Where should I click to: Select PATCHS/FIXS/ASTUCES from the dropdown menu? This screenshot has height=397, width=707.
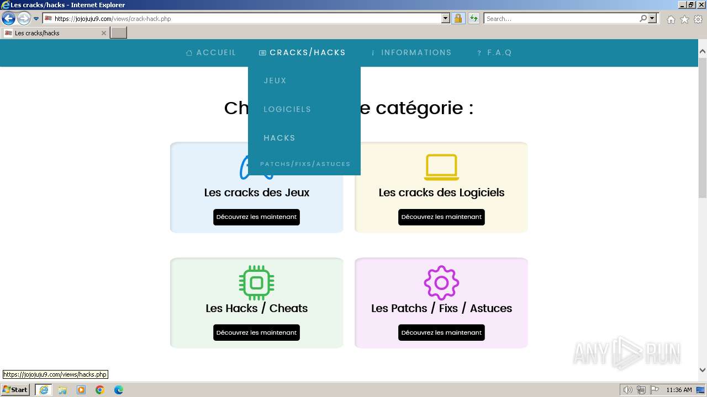pos(305,164)
